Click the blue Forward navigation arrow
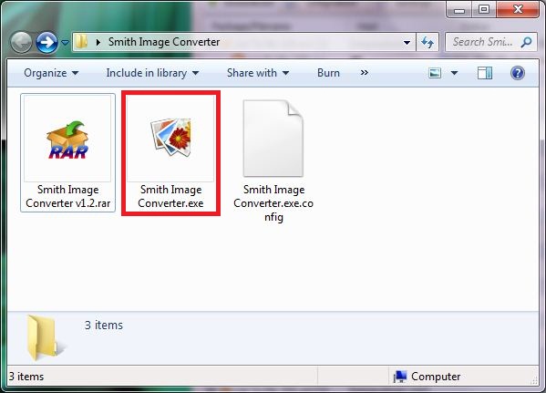 (x=47, y=43)
